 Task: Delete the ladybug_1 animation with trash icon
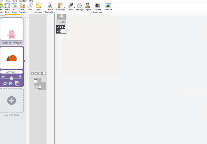10,83
